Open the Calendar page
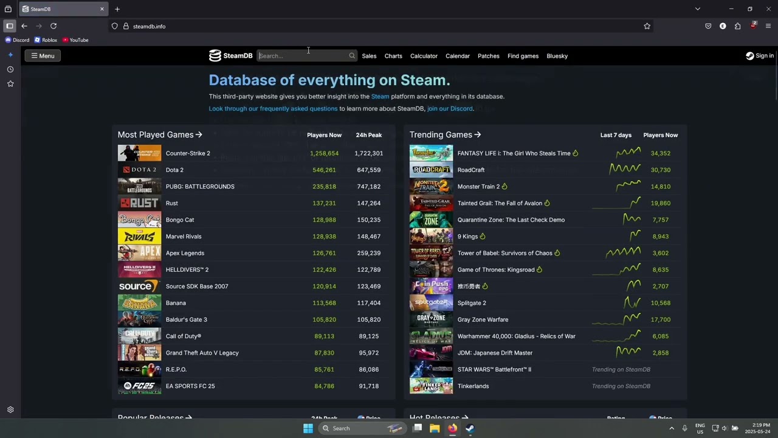 click(x=458, y=56)
